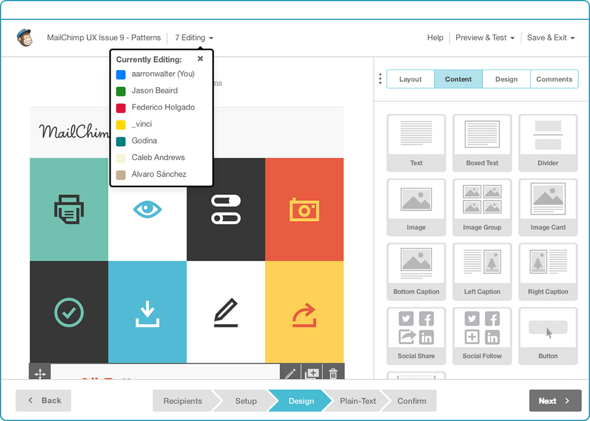Click Federico Holgado in the editors list

(x=163, y=107)
